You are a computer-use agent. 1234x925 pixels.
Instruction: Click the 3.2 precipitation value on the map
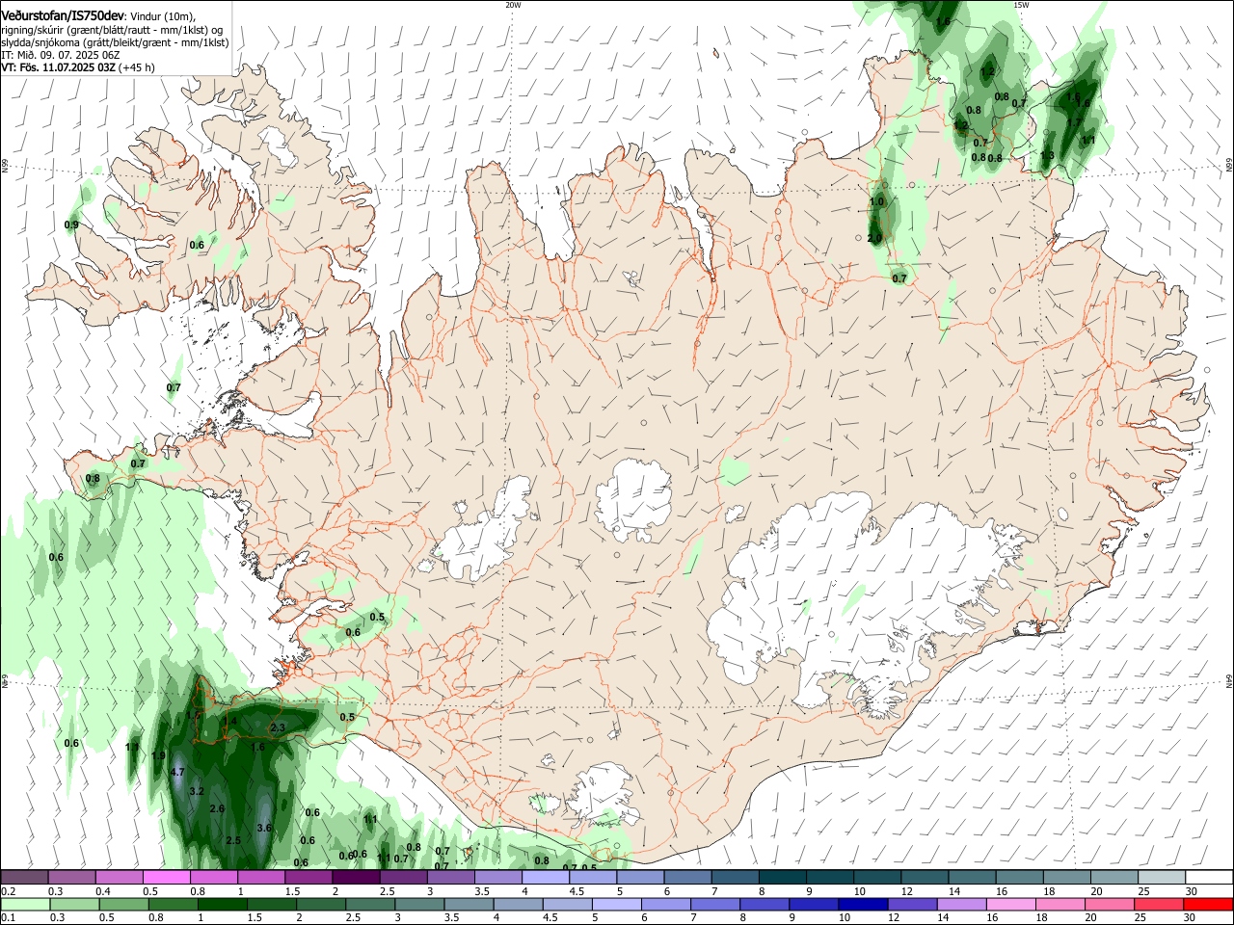pyautogui.click(x=197, y=791)
